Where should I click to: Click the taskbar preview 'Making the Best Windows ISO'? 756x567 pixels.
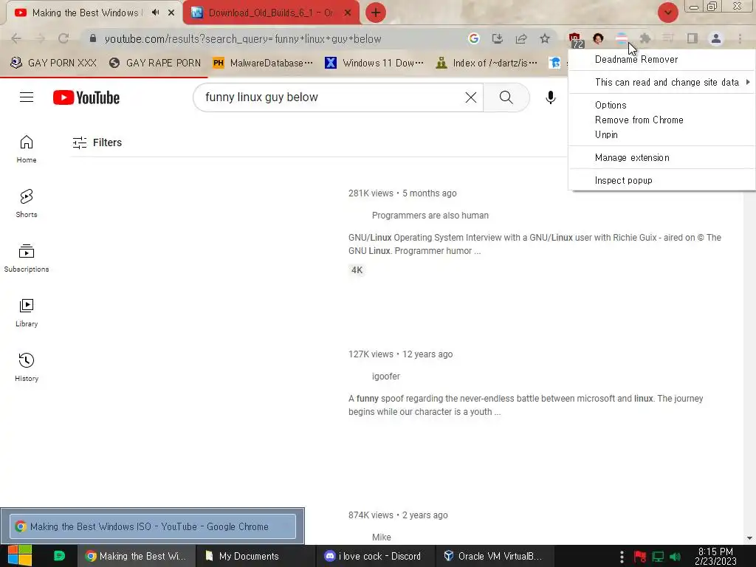[x=152, y=526]
